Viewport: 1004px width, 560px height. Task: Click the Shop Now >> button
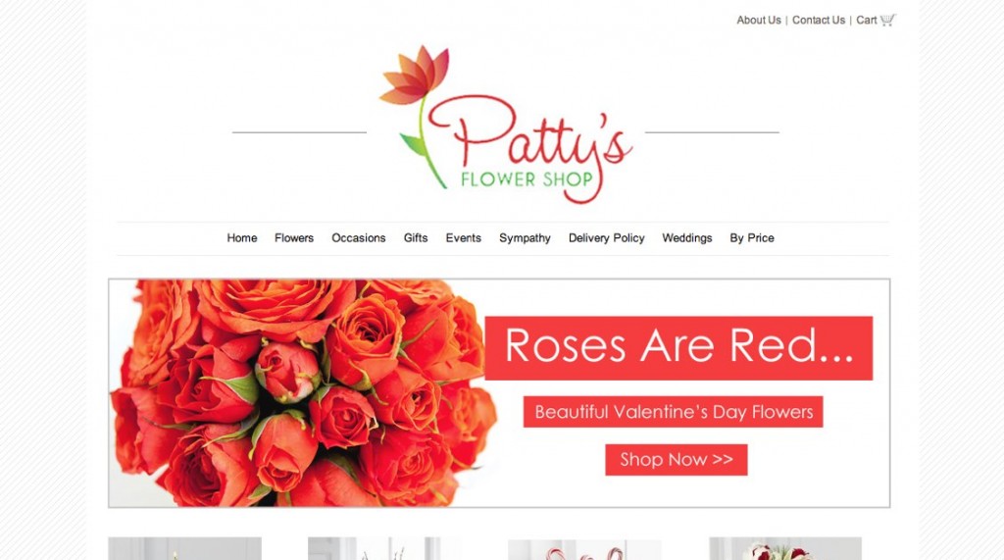click(x=677, y=459)
